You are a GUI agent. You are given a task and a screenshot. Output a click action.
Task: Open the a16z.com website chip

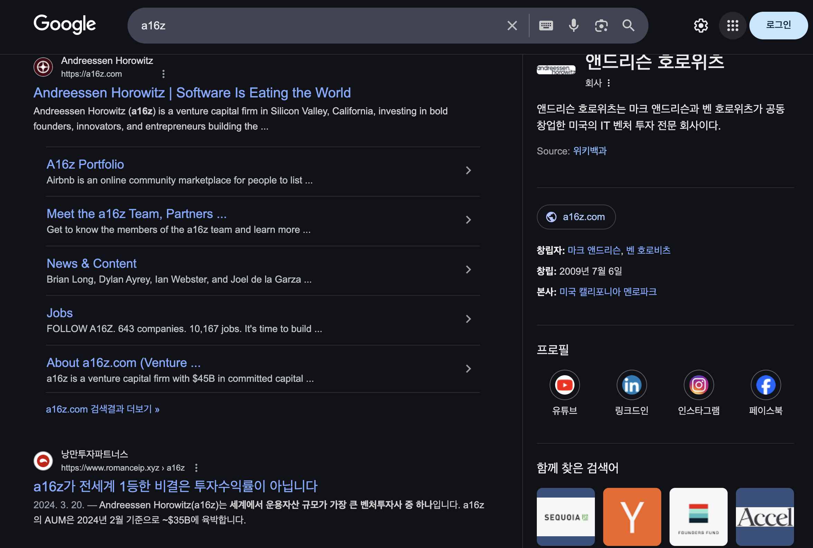576,217
